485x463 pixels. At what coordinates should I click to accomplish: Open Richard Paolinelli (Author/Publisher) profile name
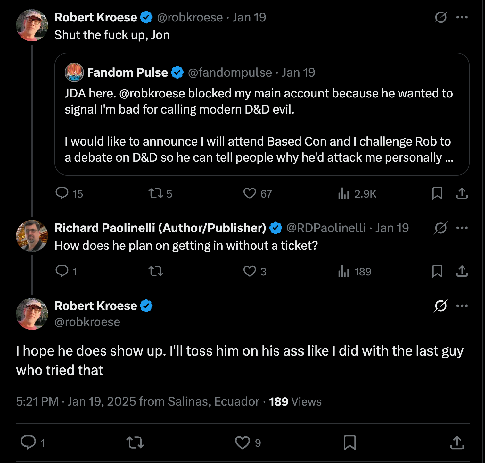(x=160, y=228)
